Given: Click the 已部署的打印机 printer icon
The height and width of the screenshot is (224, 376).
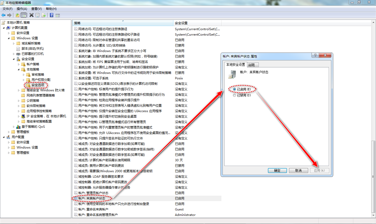Looking at the screenshot, I should click(x=18, y=54).
